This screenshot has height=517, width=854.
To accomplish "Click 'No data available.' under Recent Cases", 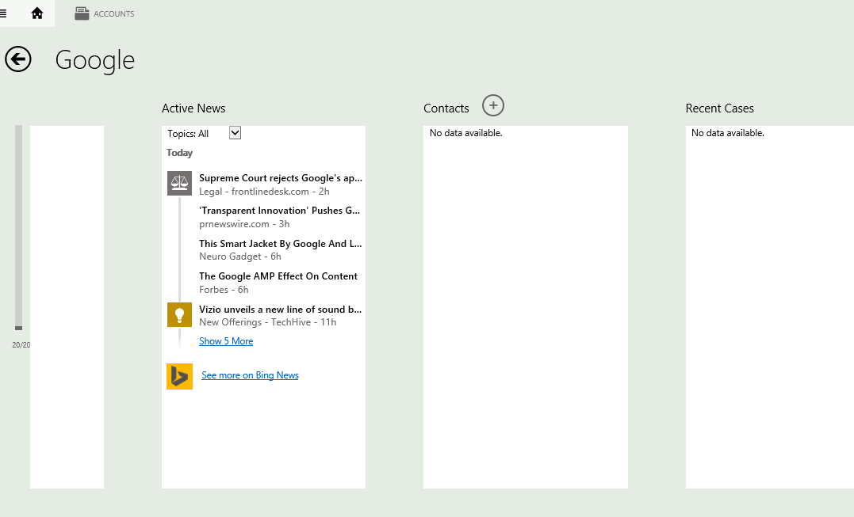I will 728,133.
